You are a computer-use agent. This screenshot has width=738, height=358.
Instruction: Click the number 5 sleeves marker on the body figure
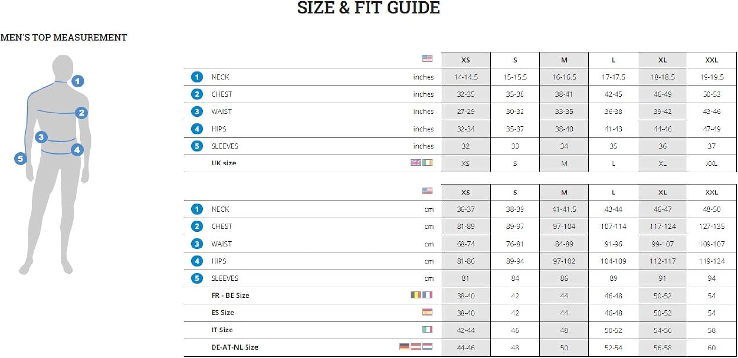tap(20, 158)
